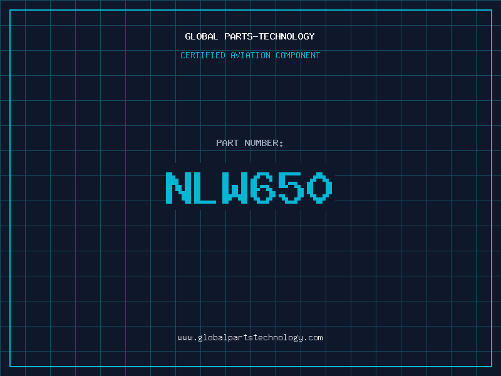Select the NLW650 part number text
501x376 pixels.
[249, 188]
